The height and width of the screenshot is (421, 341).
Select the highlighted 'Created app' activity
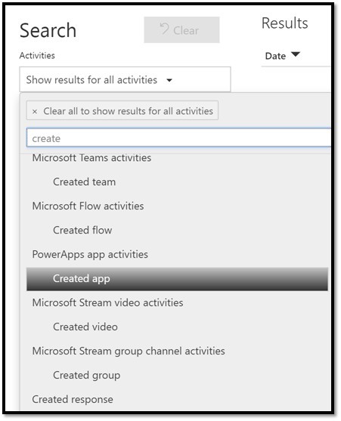click(177, 279)
